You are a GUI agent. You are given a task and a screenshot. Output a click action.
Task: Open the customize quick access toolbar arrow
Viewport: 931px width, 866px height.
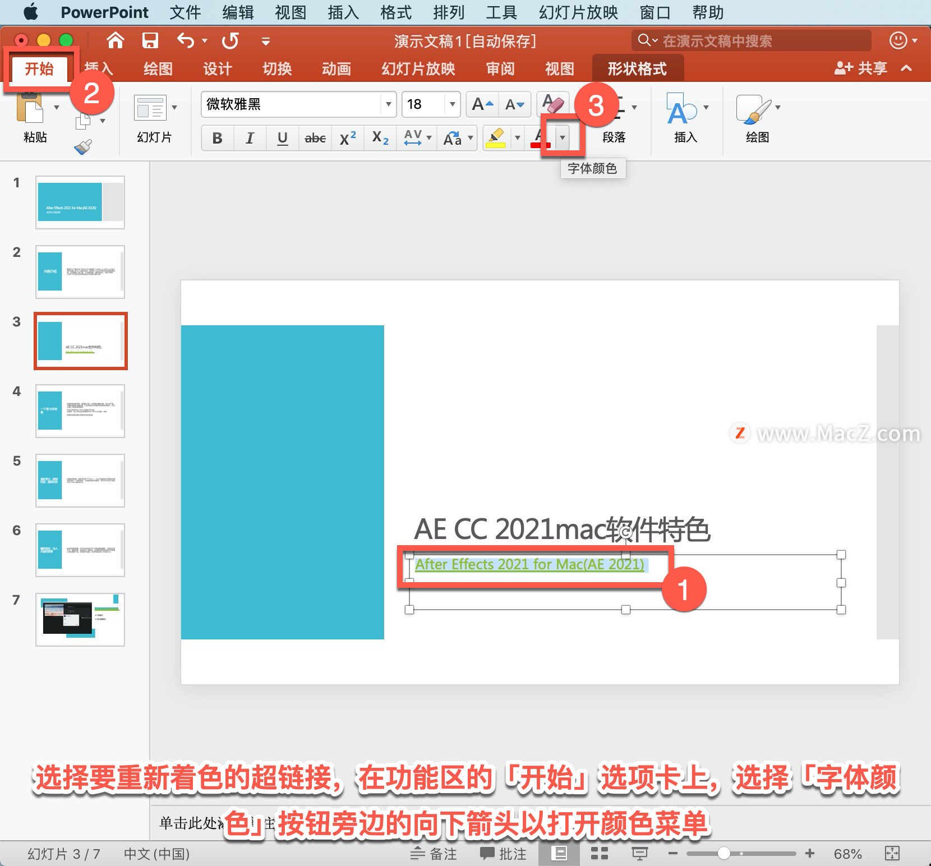(266, 41)
